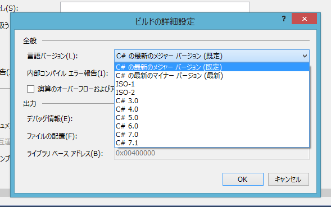Click the 言語バージョン(L): label
Image resolution: width=331 pixels, height=207 pixels.
click(52, 56)
